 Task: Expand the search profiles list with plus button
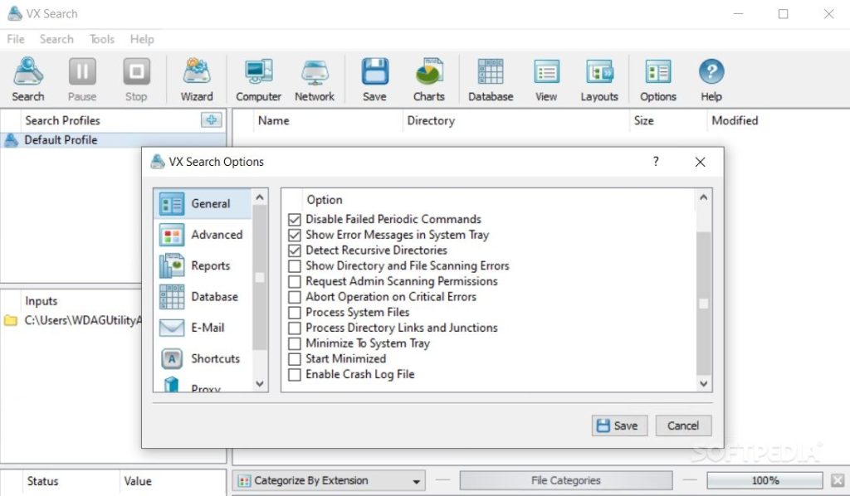[212, 119]
